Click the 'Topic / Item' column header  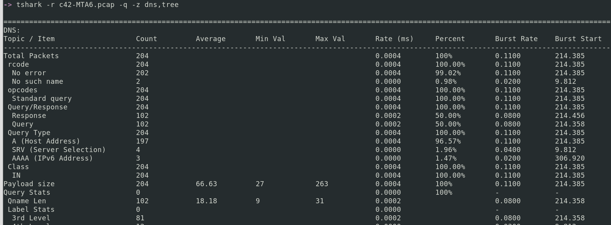29,39
